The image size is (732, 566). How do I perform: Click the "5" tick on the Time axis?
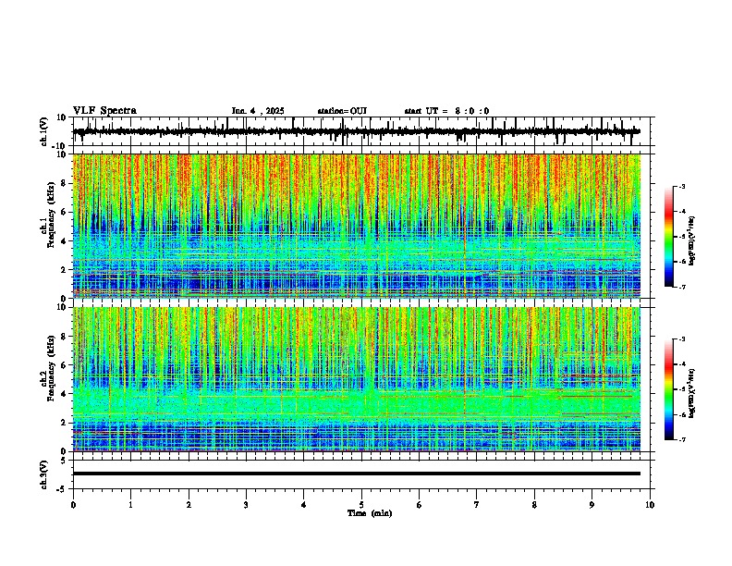point(361,505)
